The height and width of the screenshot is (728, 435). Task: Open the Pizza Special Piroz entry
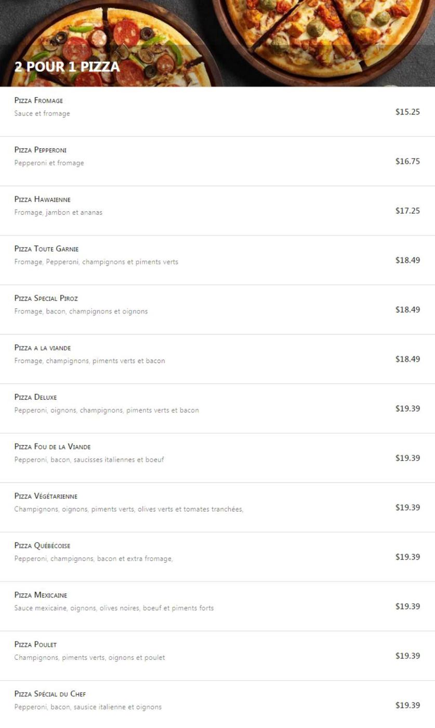46,298
